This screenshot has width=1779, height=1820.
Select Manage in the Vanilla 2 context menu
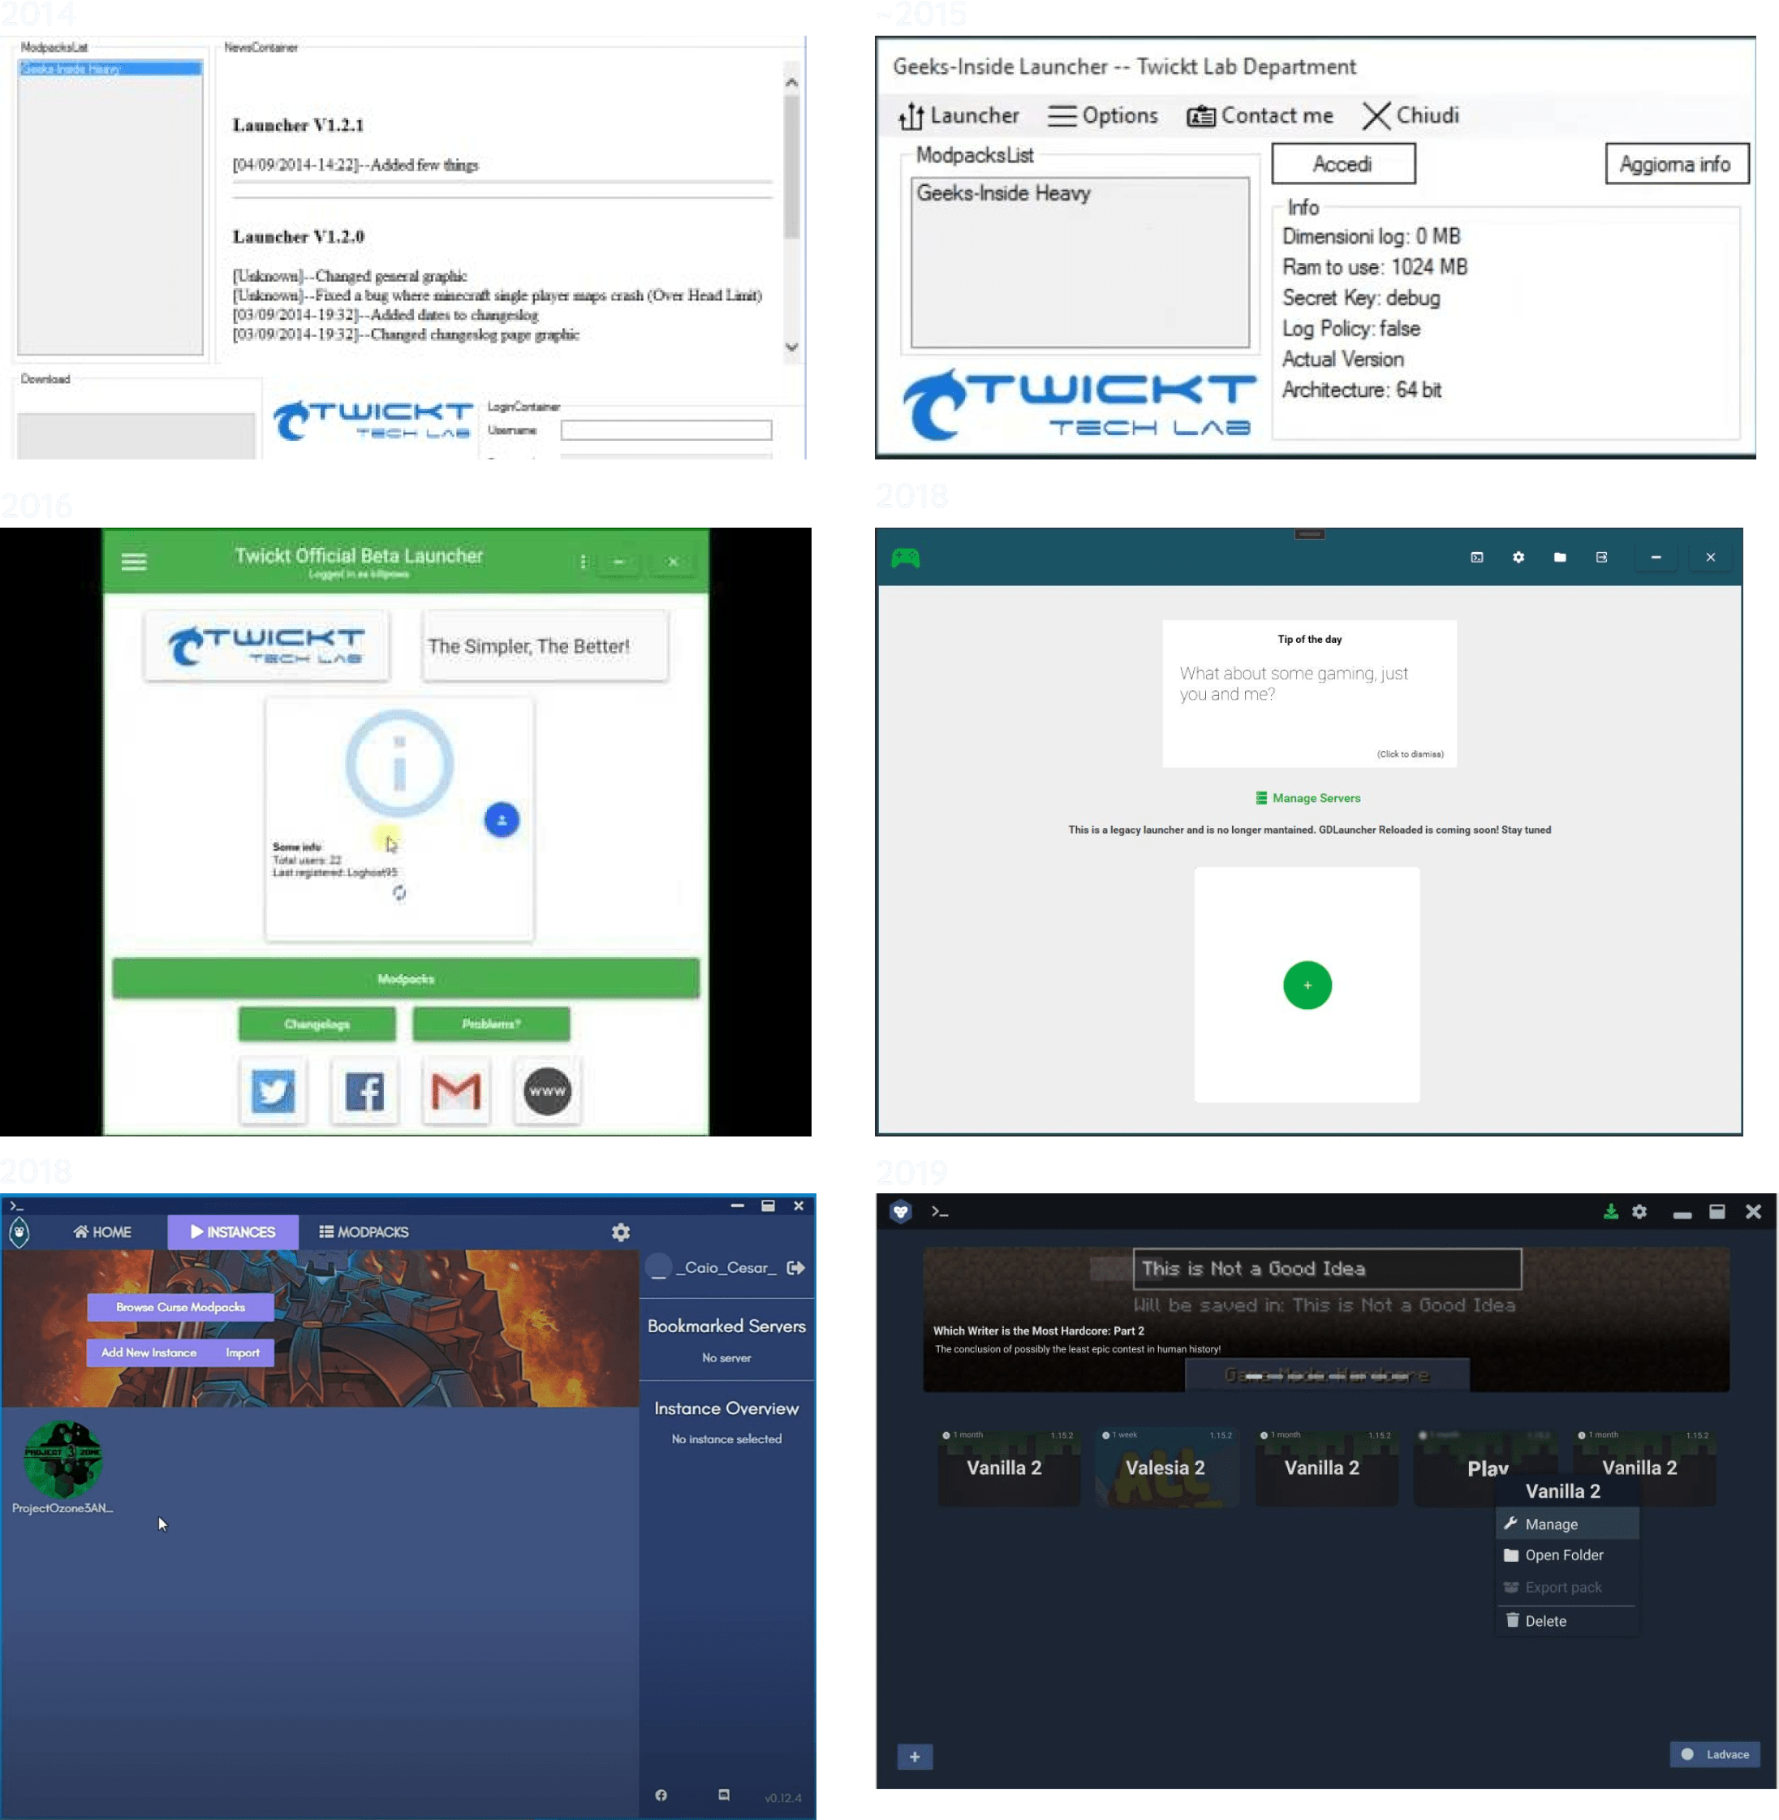click(x=1568, y=1524)
